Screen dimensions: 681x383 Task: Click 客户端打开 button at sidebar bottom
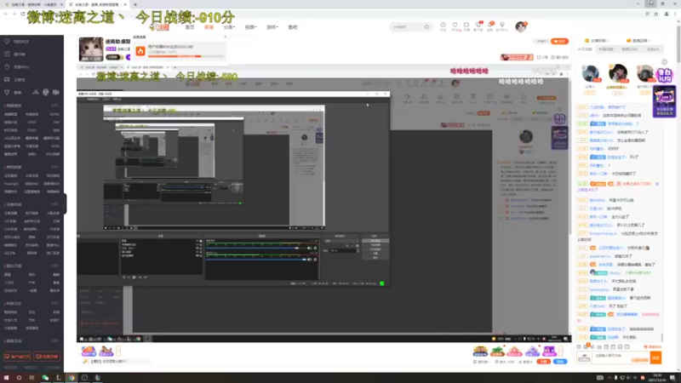tap(17, 357)
